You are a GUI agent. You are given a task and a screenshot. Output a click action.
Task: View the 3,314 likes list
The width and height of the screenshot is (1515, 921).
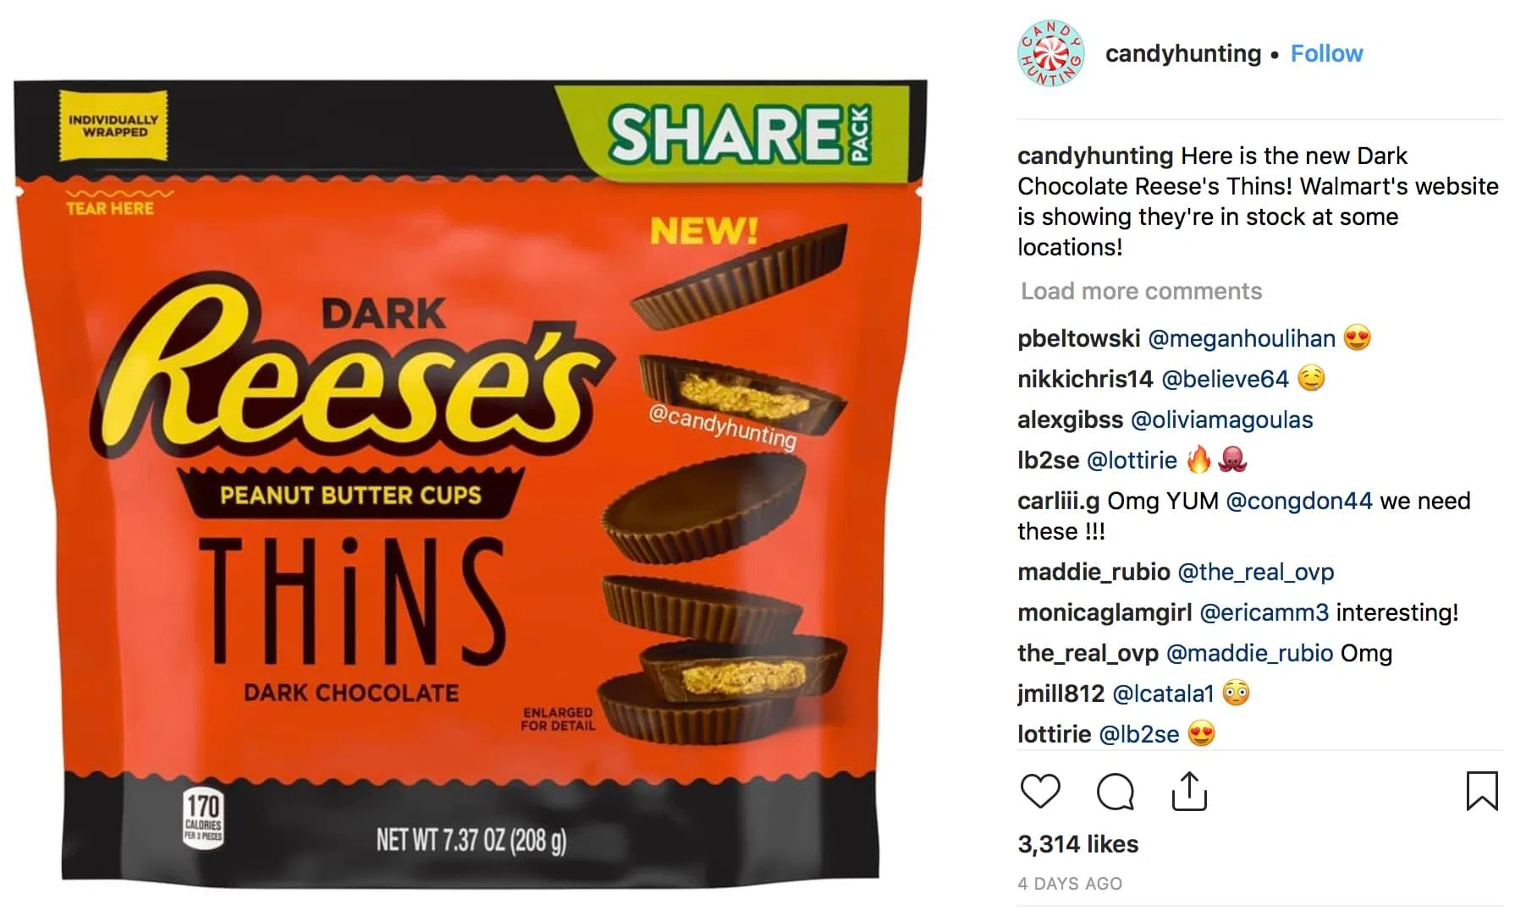(x=1078, y=844)
